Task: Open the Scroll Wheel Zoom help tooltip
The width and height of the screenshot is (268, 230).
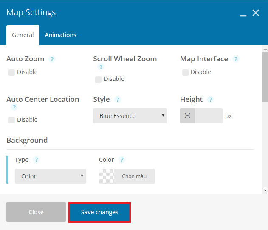Action: (x=101, y=67)
